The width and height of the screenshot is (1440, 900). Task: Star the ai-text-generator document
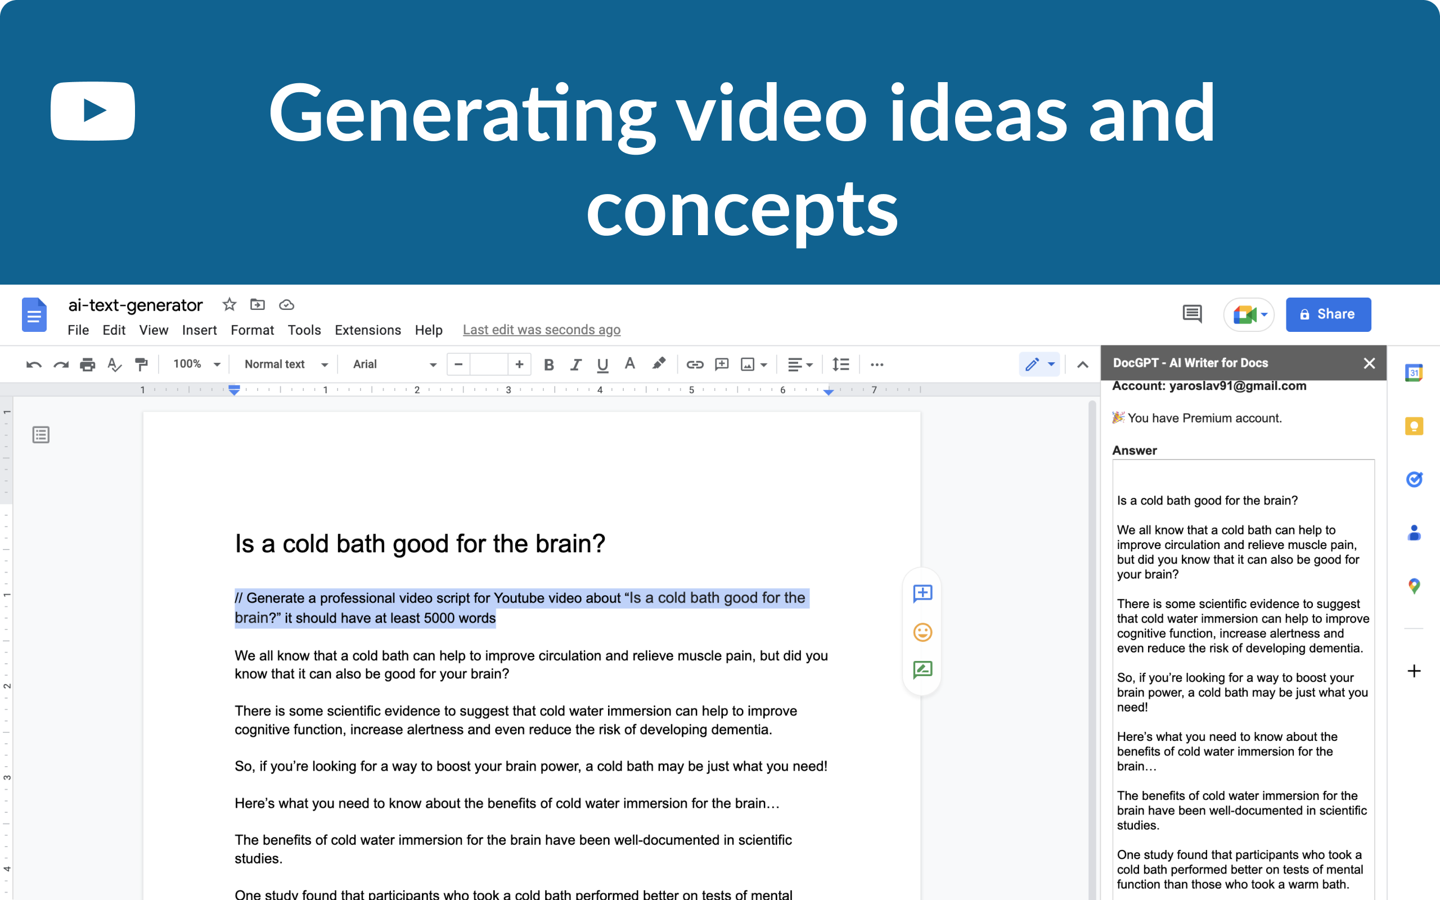pos(229,305)
